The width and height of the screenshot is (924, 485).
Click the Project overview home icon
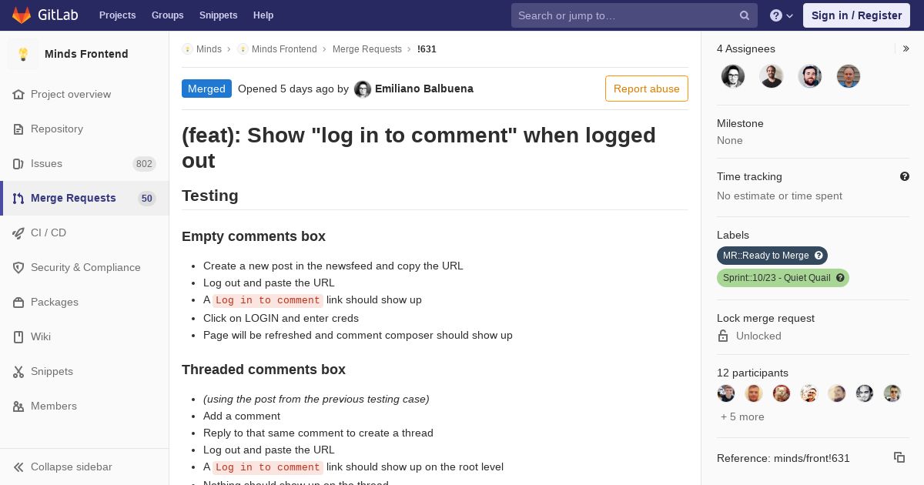pyautogui.click(x=18, y=94)
